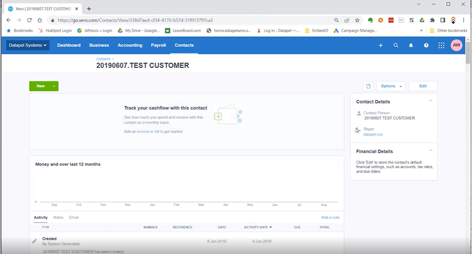
Task: Click the invoice link
Action: pos(143,132)
